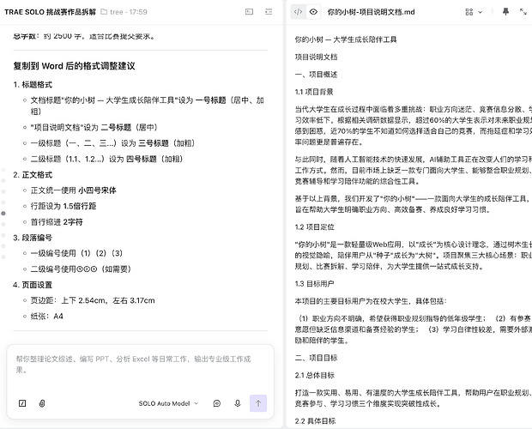Click list item '1. 标题格式'

pyautogui.click(x=33, y=84)
